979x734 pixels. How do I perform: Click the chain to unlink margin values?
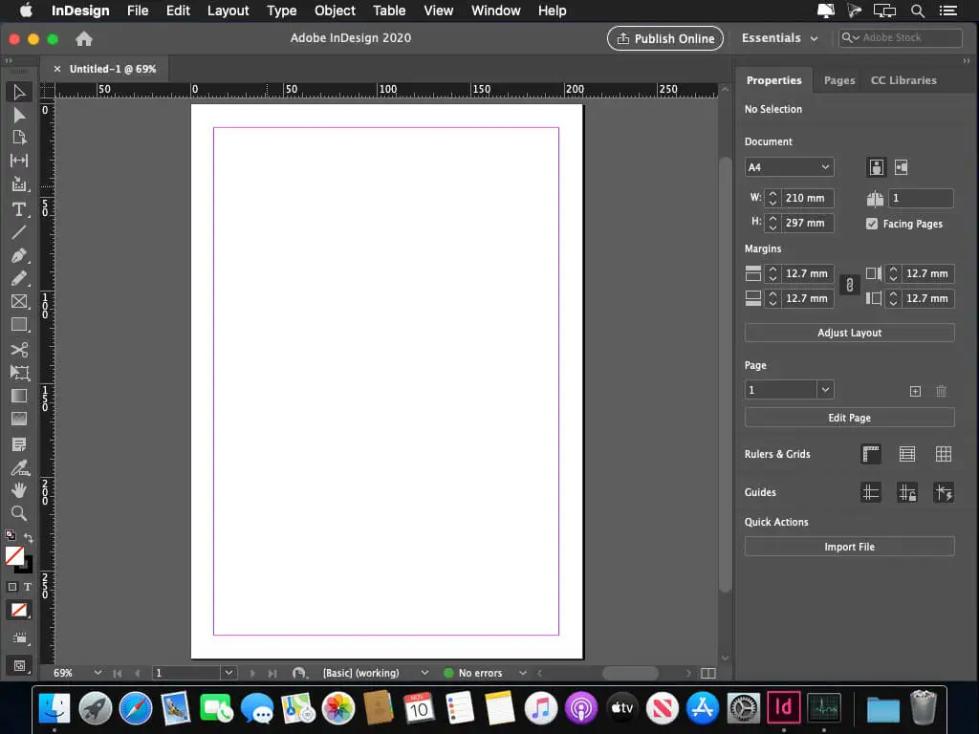tap(849, 285)
